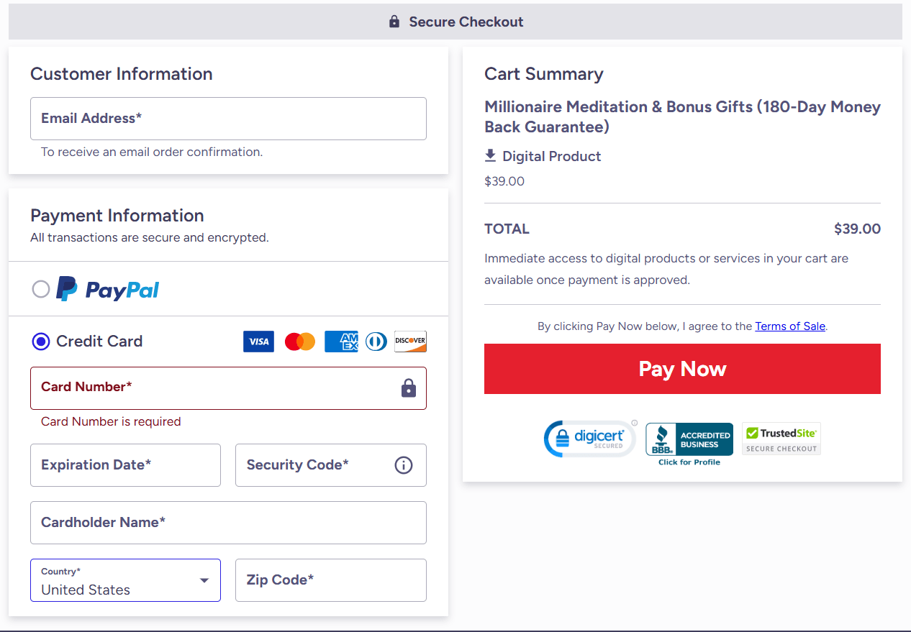Click the American Express icon
Screen dimensions: 911x632
pos(340,342)
